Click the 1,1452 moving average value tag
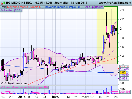The height and width of the screenshot is (99, 132). [124, 67]
